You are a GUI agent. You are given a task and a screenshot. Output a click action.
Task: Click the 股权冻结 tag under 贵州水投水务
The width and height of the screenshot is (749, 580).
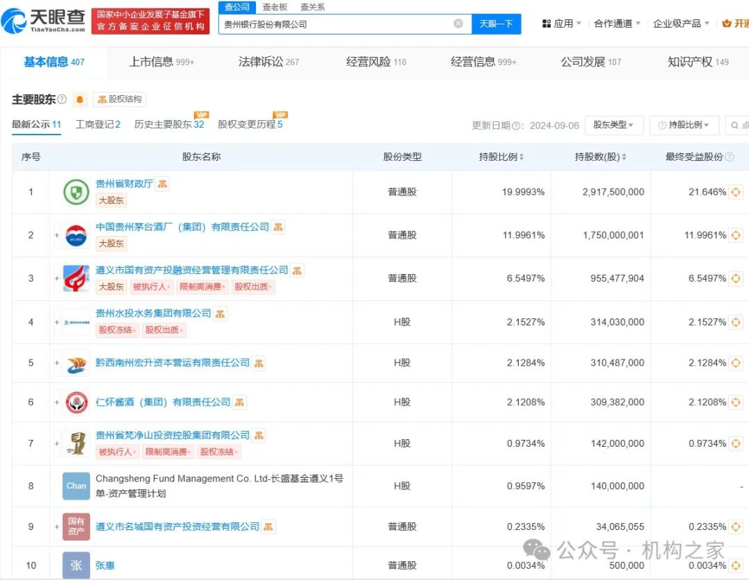coord(117,330)
